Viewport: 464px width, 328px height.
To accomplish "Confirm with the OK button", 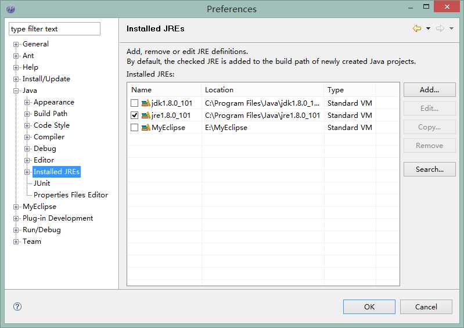I will [x=369, y=307].
